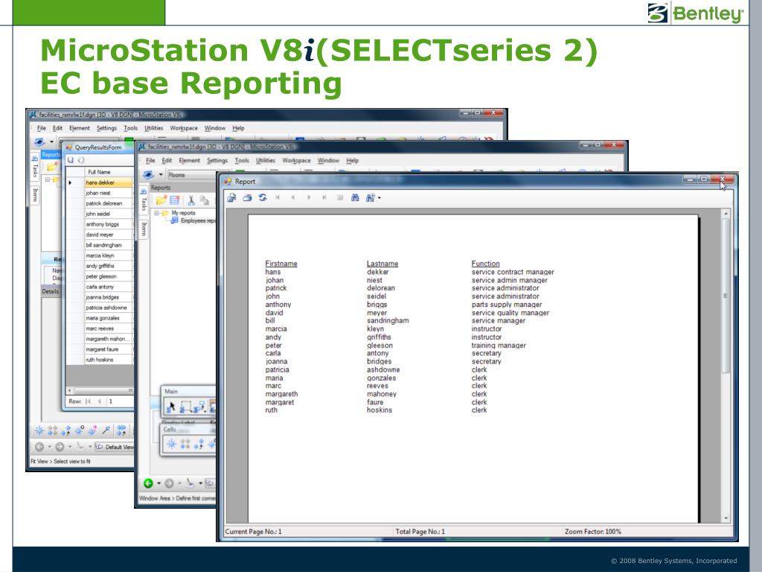
Task: Select My reports folder in the tree
Action: [179, 213]
